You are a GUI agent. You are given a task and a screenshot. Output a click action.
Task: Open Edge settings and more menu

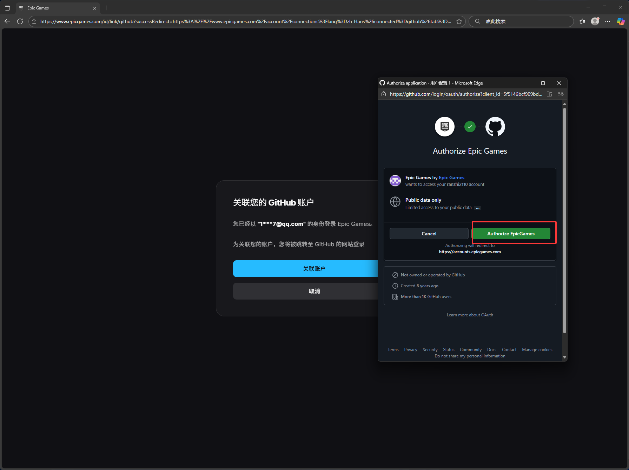click(608, 21)
